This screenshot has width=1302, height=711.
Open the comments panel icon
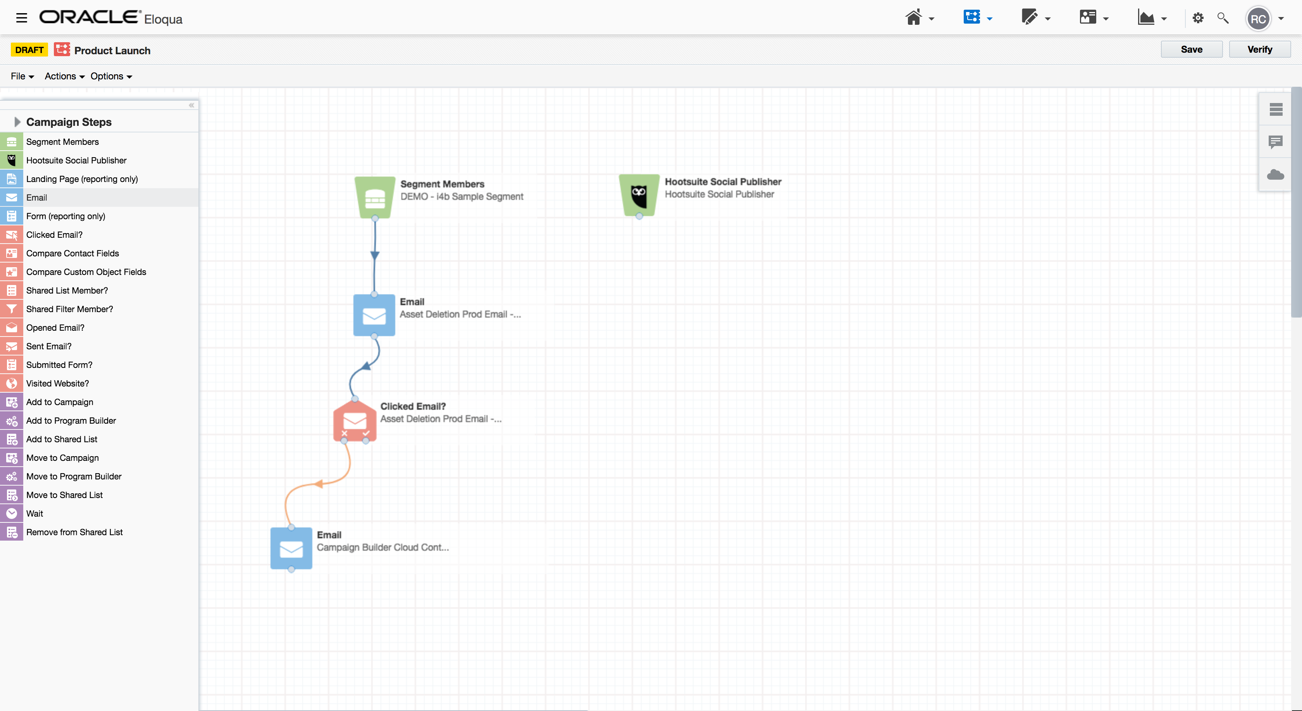[1275, 142]
